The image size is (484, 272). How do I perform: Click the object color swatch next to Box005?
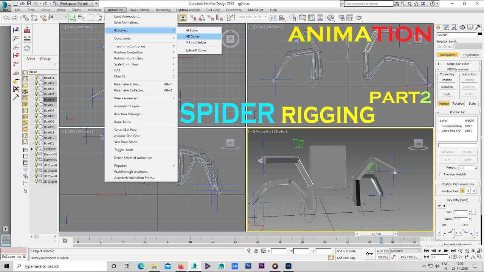[479, 35]
